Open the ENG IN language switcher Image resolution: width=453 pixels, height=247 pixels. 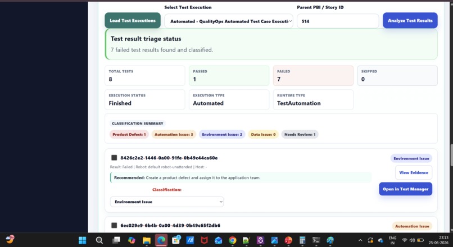coord(392,240)
